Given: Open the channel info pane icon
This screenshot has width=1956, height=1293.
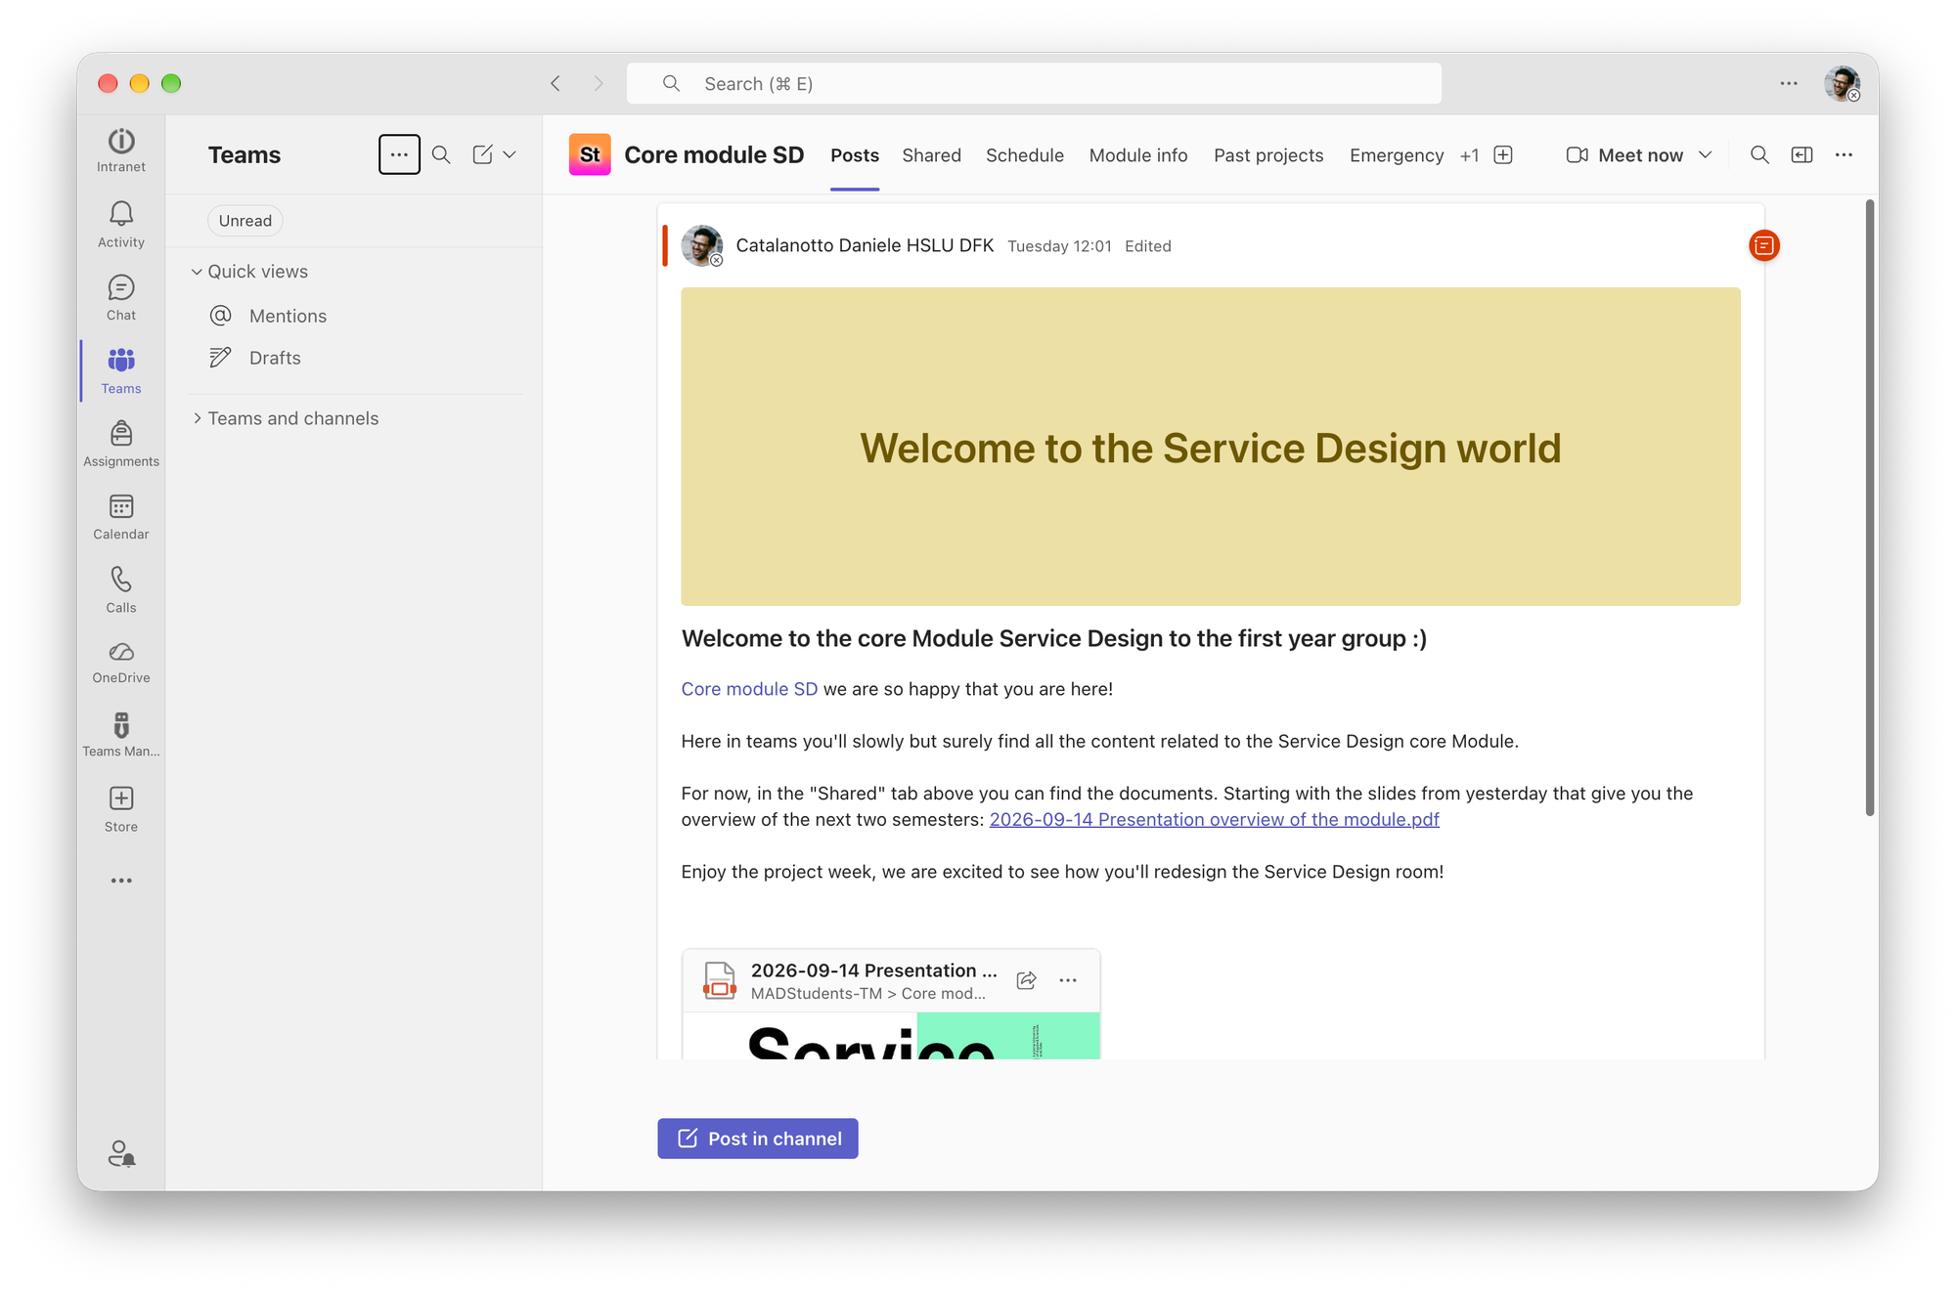Looking at the screenshot, I should point(1801,154).
